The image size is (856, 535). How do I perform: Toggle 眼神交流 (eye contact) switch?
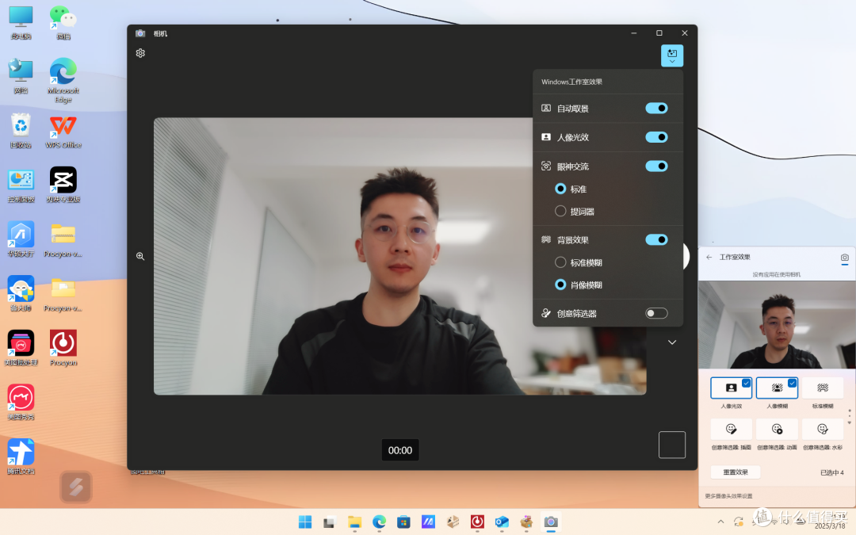click(656, 166)
